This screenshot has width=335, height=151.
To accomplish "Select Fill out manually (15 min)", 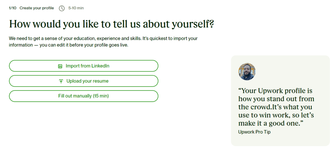I will [x=83, y=96].
